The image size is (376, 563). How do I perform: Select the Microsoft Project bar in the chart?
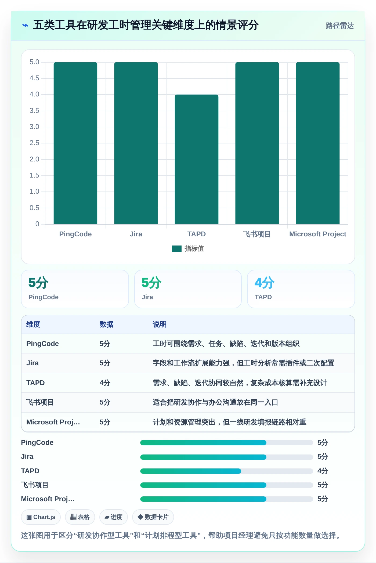point(318,143)
